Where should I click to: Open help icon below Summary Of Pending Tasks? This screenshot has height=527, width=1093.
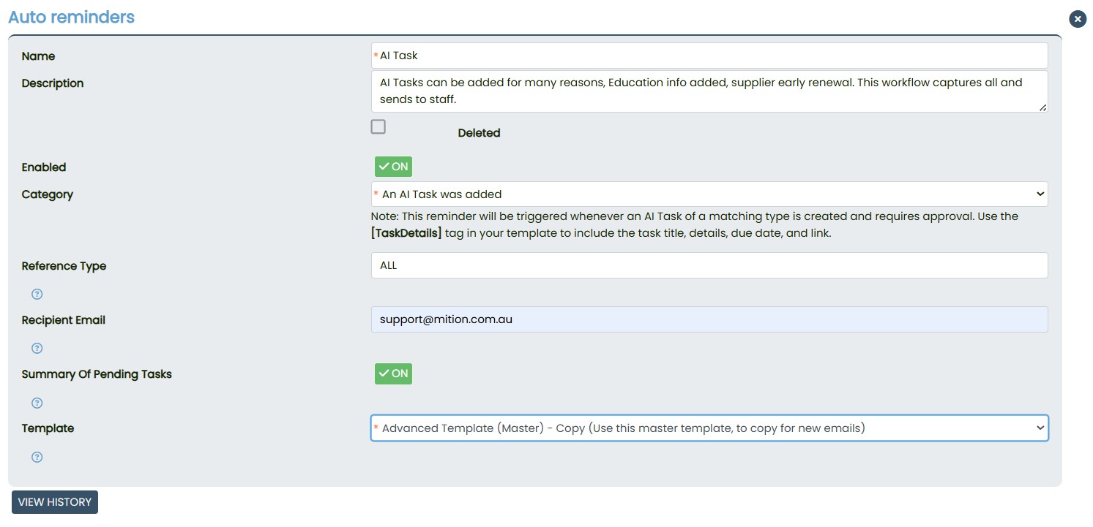click(x=37, y=403)
